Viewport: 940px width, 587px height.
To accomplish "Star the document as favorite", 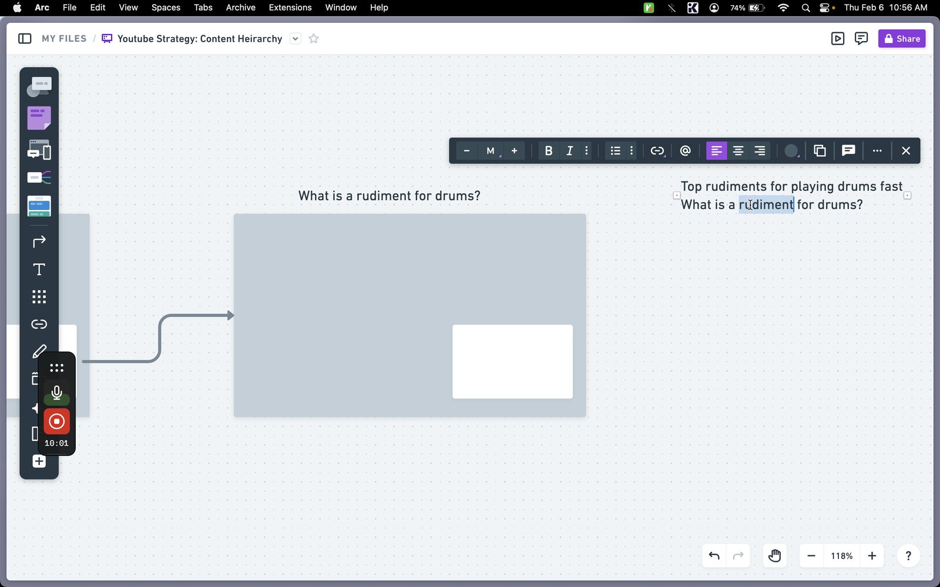I will 314,39.
